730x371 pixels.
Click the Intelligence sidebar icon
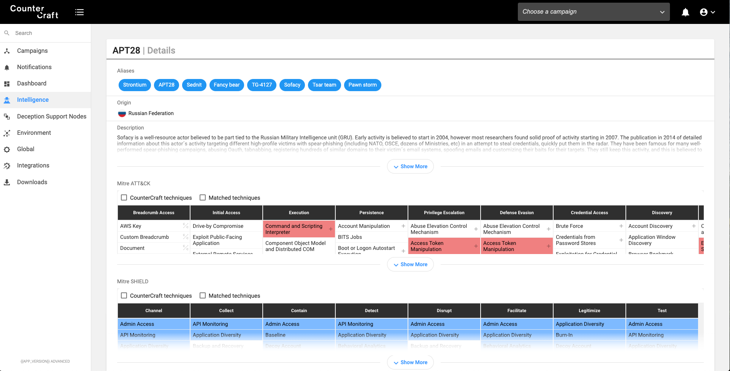(7, 100)
